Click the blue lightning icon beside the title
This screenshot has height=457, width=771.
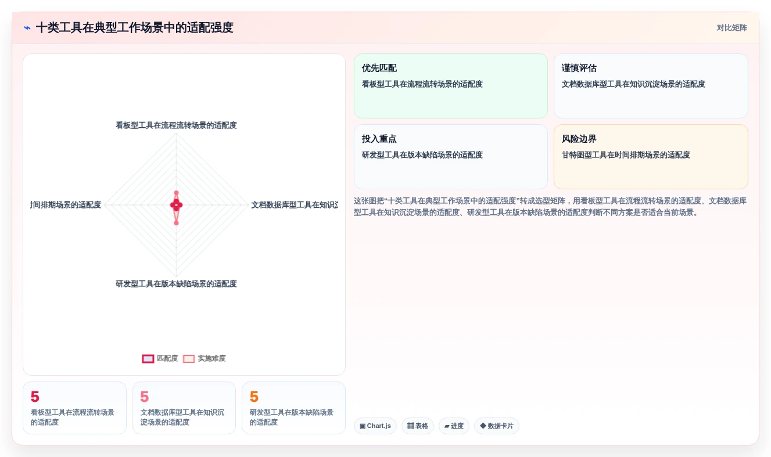(x=27, y=28)
